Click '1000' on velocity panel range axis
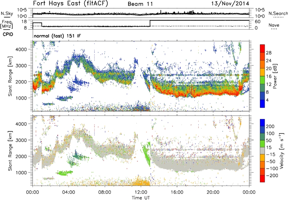Image resolution: width=288 pixels, height=200 pixels. tap(21, 173)
